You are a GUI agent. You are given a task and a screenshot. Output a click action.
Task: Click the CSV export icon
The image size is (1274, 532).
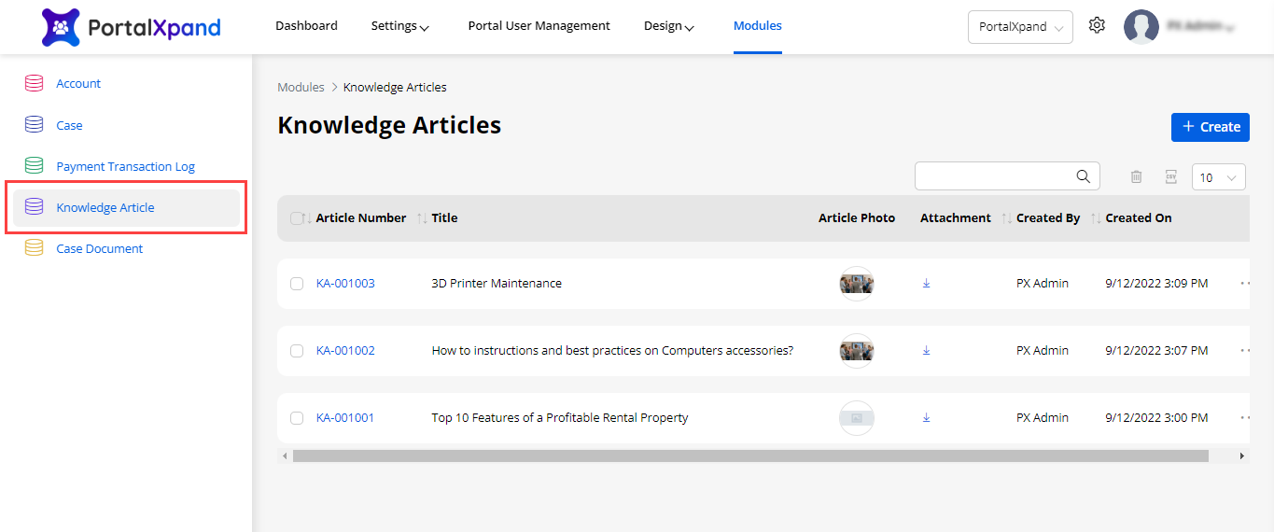(1170, 177)
